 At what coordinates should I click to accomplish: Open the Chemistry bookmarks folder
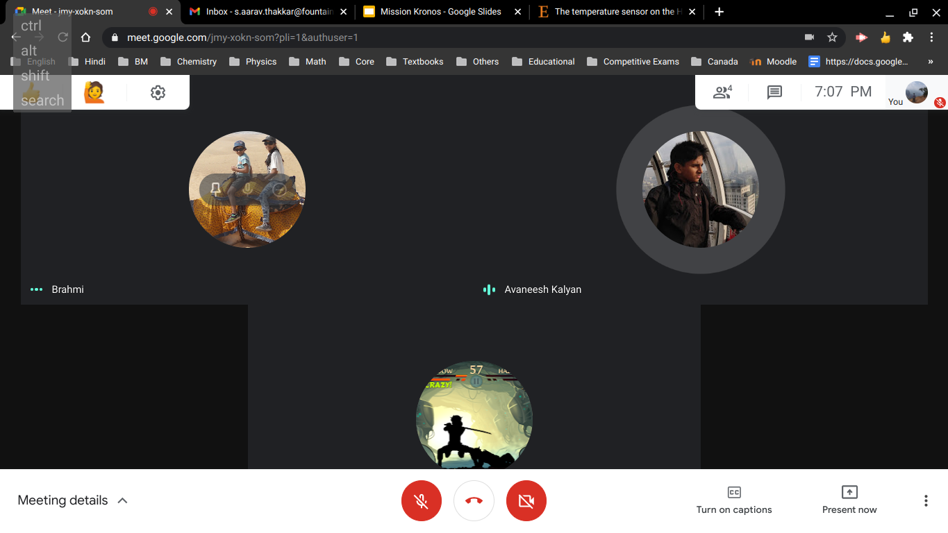tap(188, 62)
